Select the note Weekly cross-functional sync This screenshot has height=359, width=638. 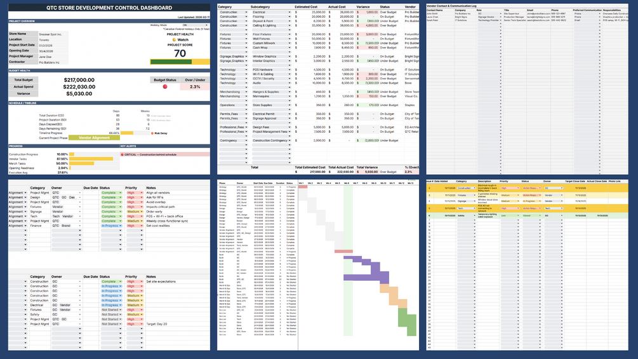point(167,221)
